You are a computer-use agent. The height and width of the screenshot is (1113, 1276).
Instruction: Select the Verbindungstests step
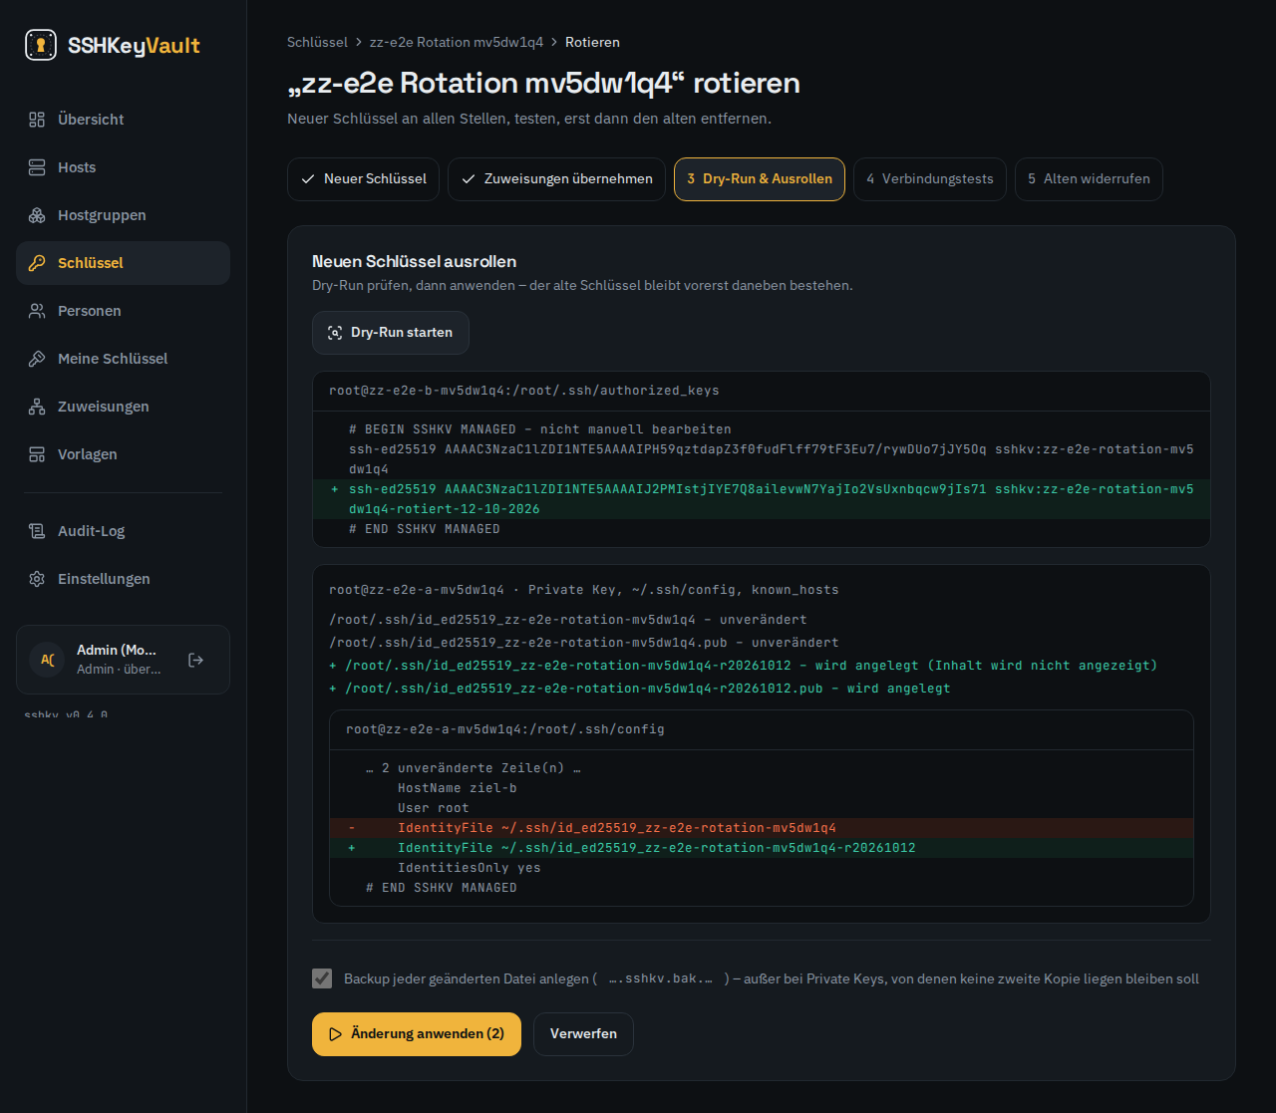(930, 179)
